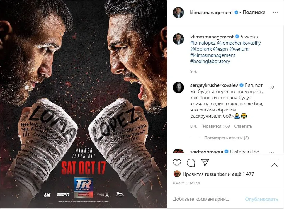Open klimasmanagement profile avatar in header
This screenshot has width=284, height=209.
[x=178, y=13]
